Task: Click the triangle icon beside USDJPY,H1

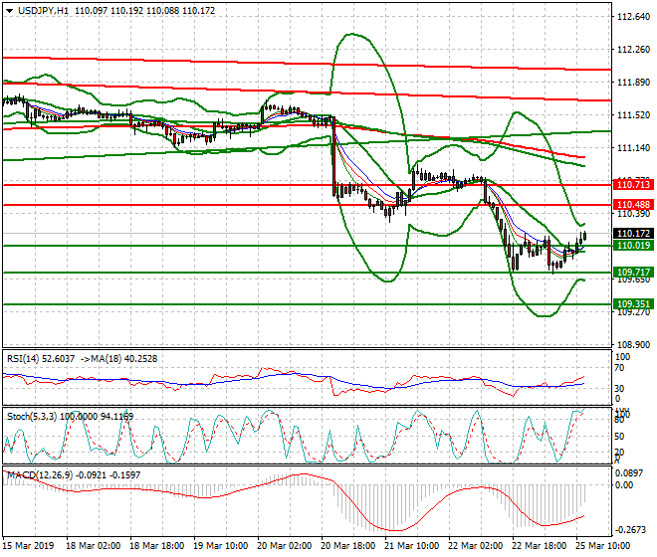Action: [6, 10]
